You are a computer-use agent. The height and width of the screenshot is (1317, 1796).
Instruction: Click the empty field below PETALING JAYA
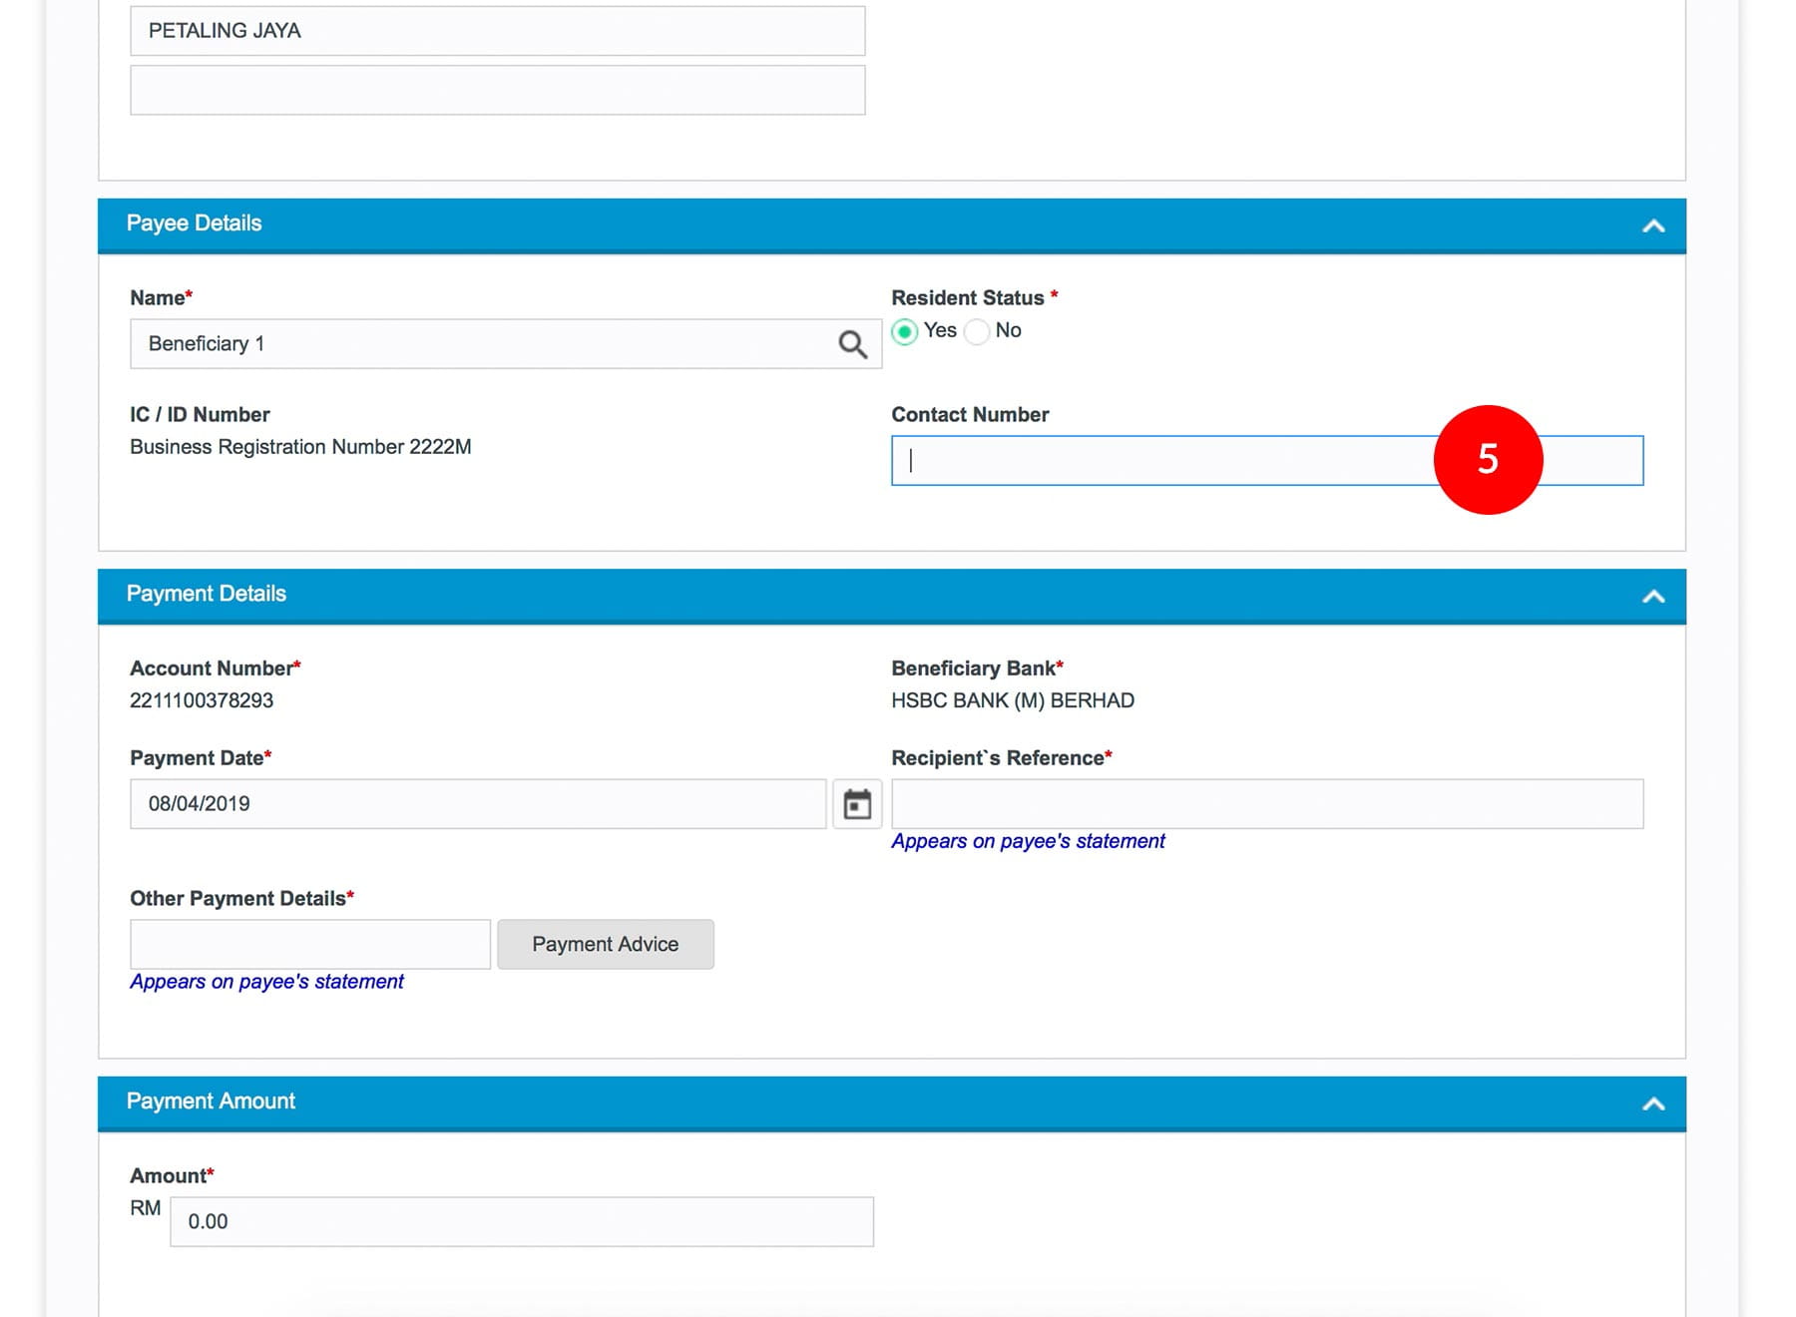[497, 91]
